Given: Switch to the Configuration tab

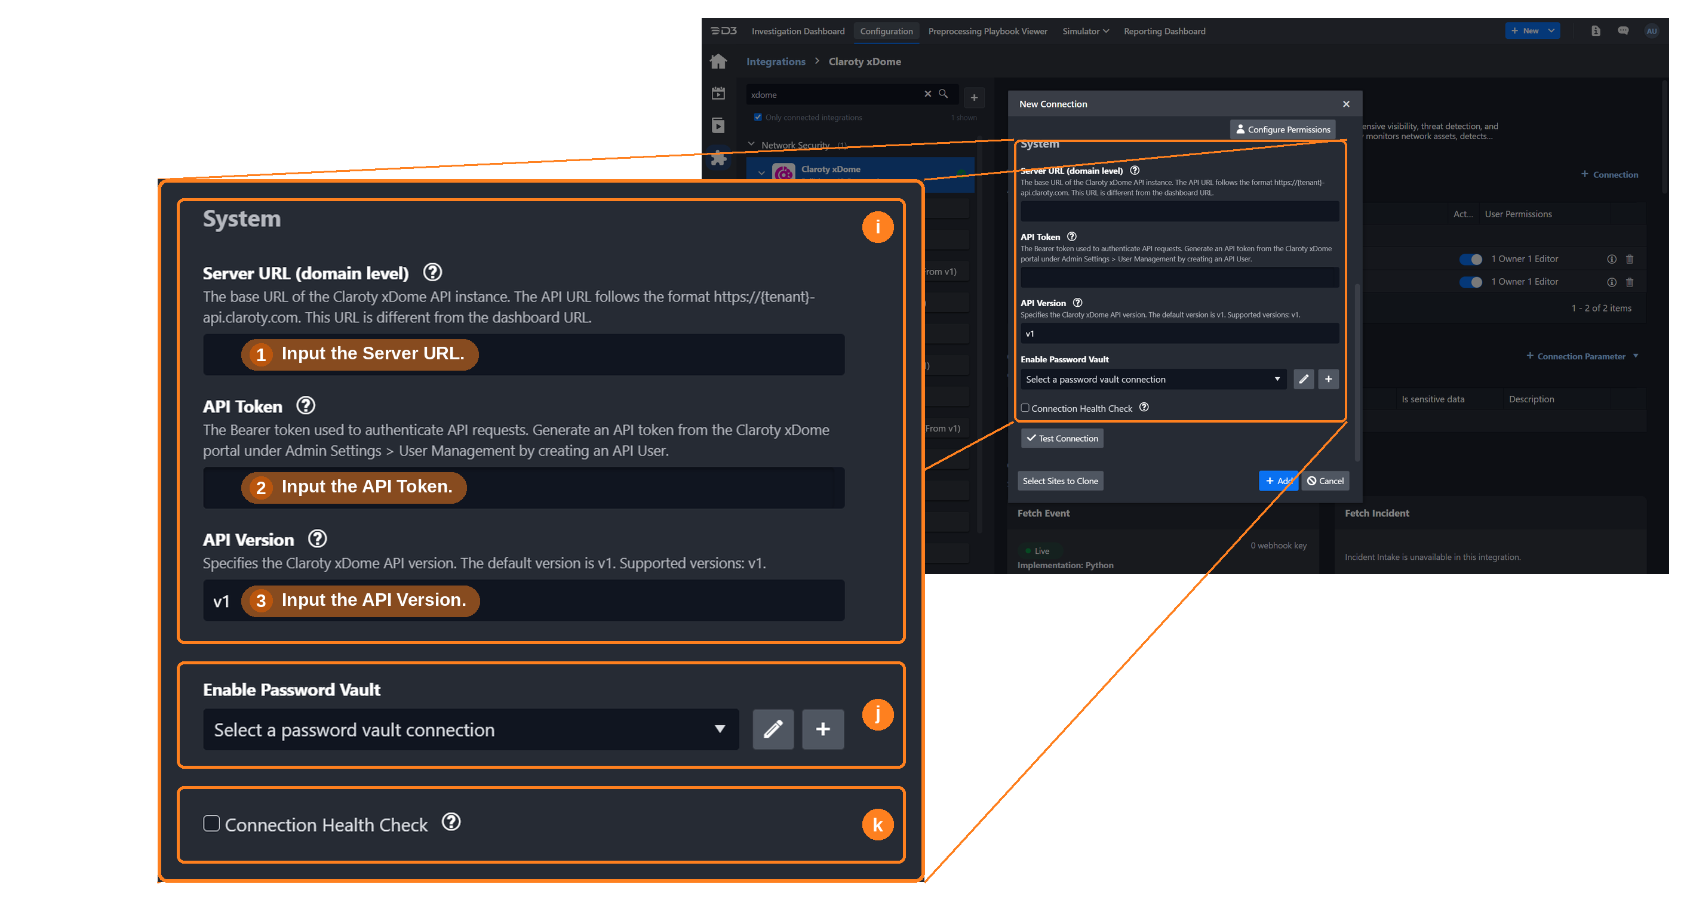Looking at the screenshot, I should [886, 31].
